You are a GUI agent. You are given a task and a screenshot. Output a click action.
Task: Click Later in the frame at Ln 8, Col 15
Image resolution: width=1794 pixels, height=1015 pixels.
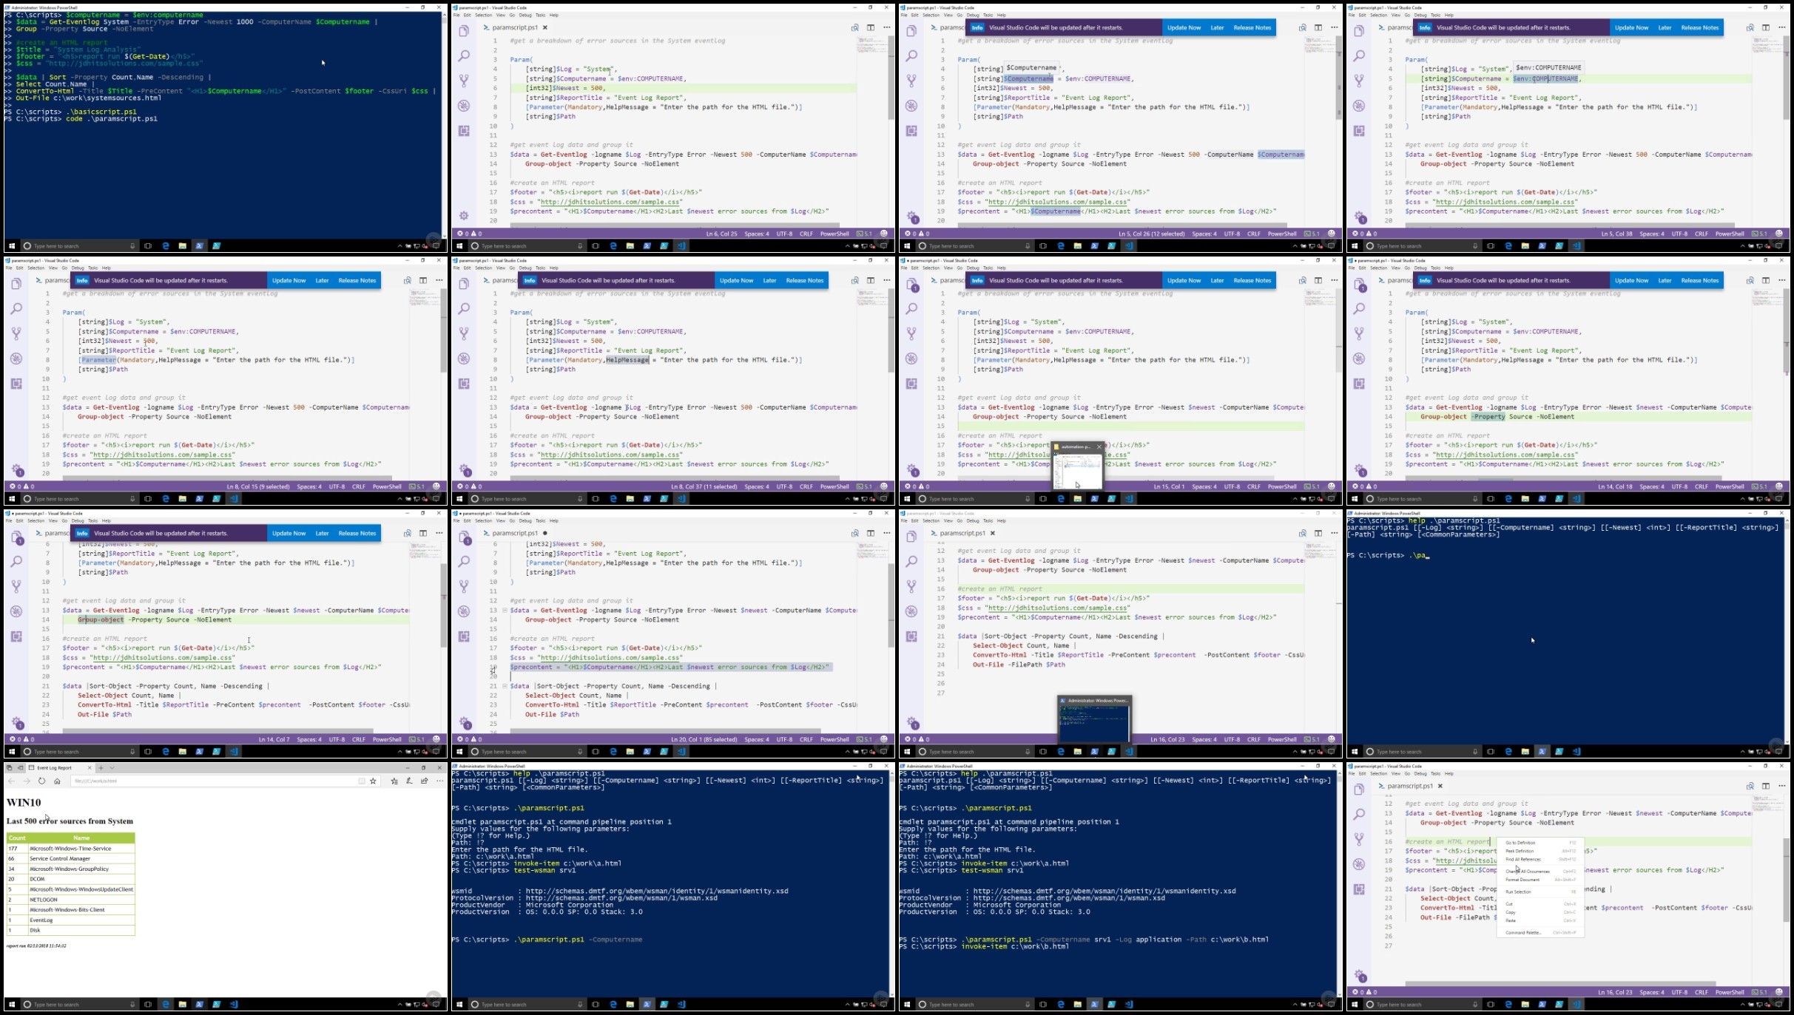pyautogui.click(x=322, y=280)
